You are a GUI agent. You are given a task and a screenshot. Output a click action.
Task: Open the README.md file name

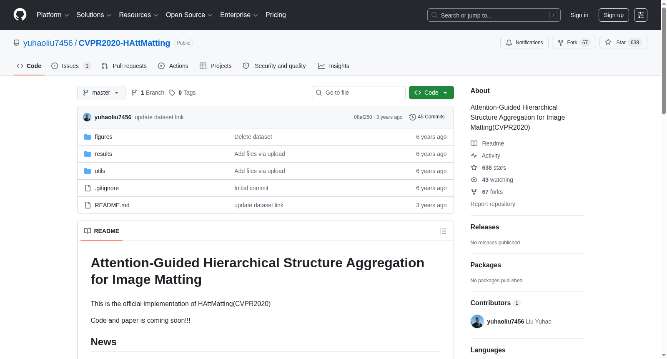[112, 205]
